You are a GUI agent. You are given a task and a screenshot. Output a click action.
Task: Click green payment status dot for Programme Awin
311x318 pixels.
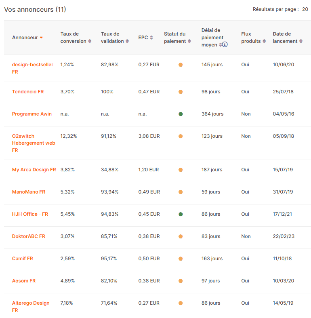(181, 114)
